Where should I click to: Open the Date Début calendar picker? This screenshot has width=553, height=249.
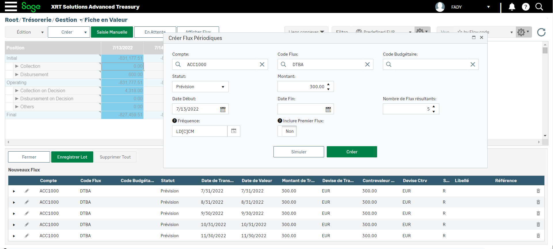click(223, 109)
